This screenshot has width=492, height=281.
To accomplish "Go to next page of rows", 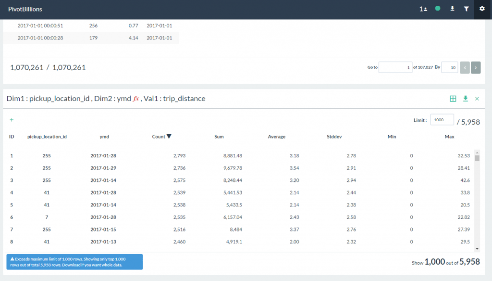I will tap(476, 67).
